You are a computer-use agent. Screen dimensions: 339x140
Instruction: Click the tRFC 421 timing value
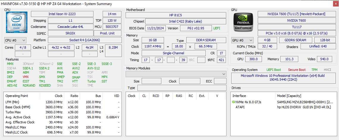coord(221,60)
